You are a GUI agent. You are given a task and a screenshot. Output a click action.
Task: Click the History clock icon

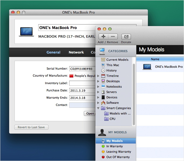[103, 70]
